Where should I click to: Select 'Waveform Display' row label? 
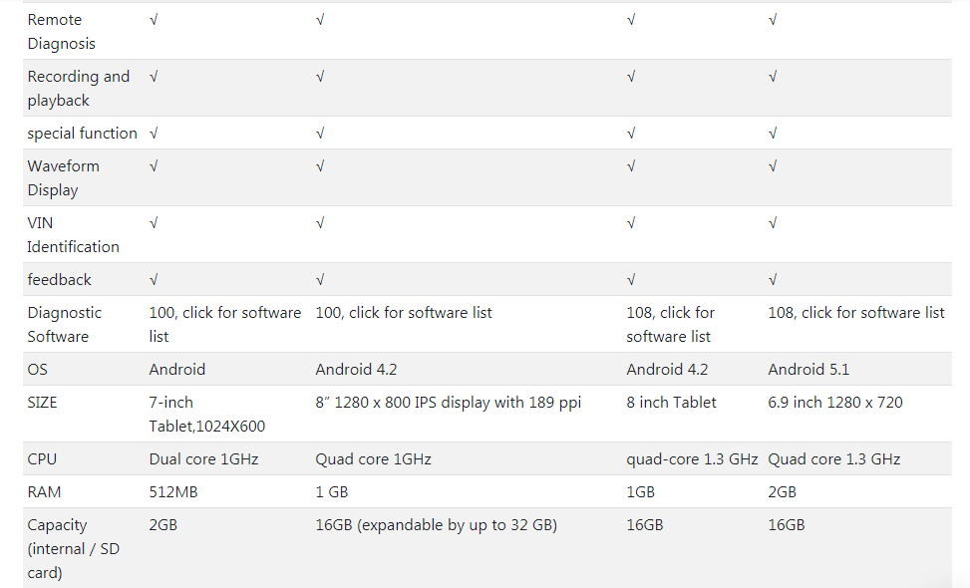[63, 178]
